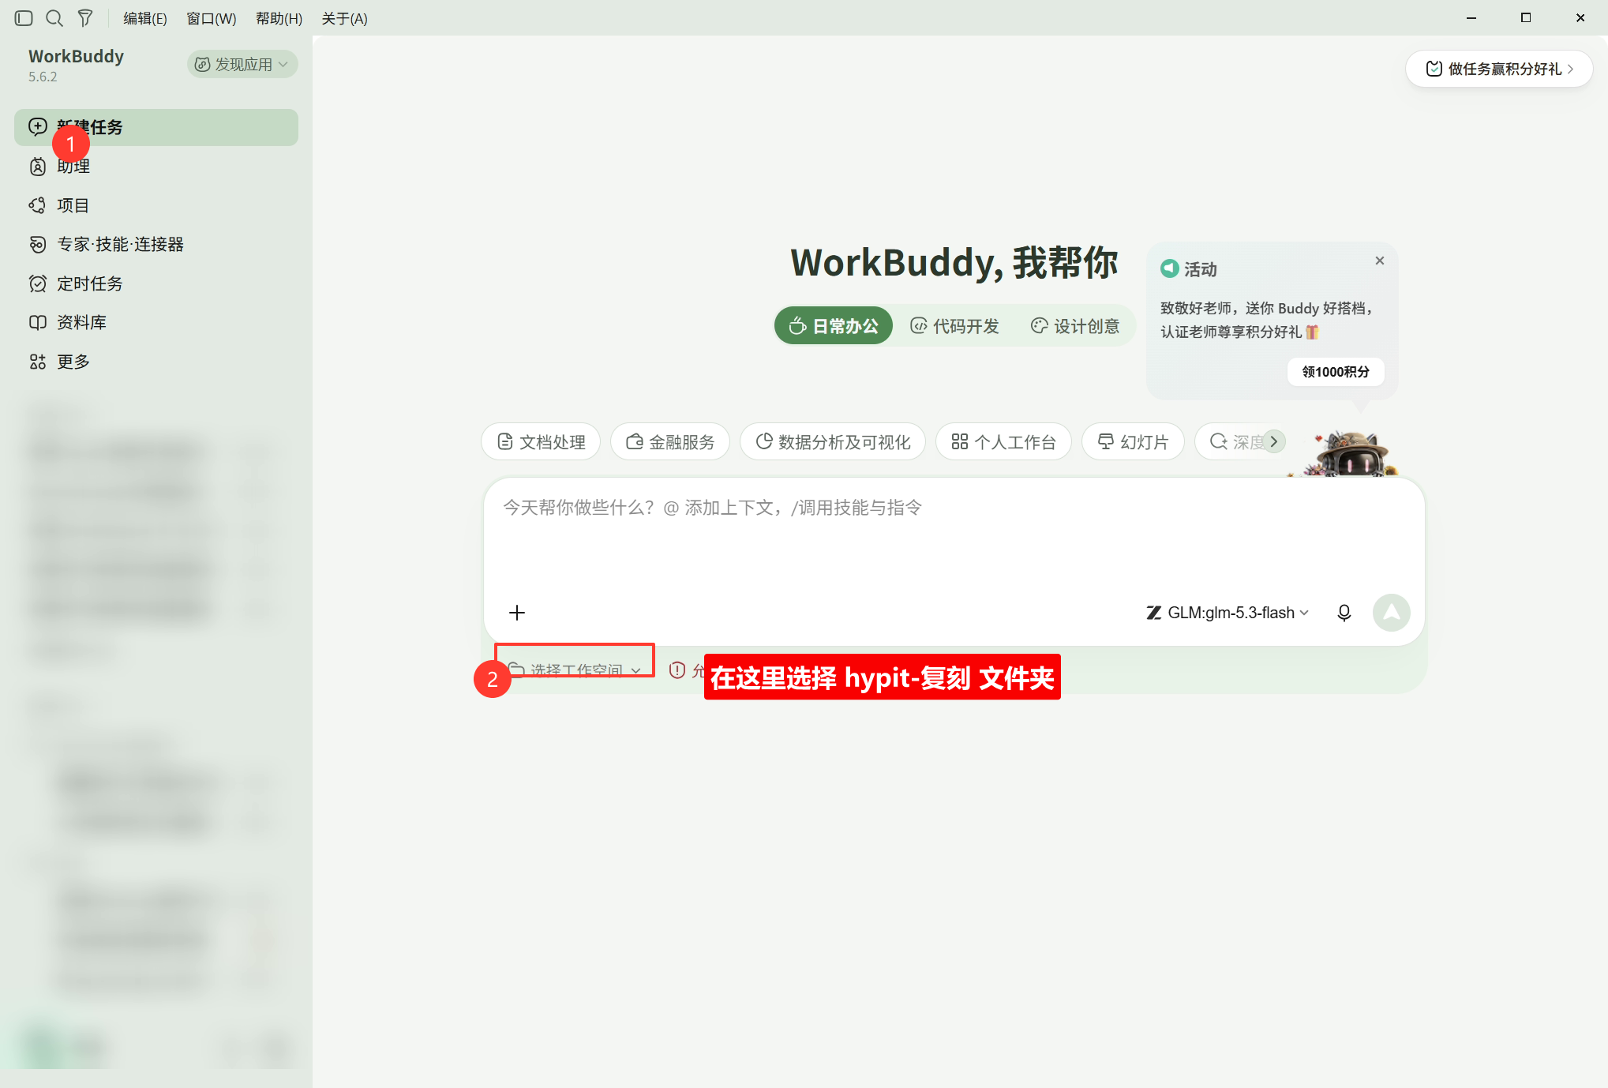Select the 幻灯片 chip
This screenshot has width=1608, height=1088.
coord(1134,442)
